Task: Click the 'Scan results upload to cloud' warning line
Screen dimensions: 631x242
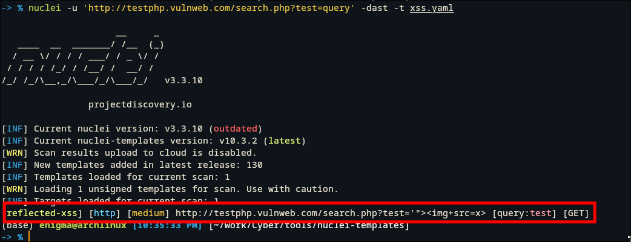Action: click(145, 153)
